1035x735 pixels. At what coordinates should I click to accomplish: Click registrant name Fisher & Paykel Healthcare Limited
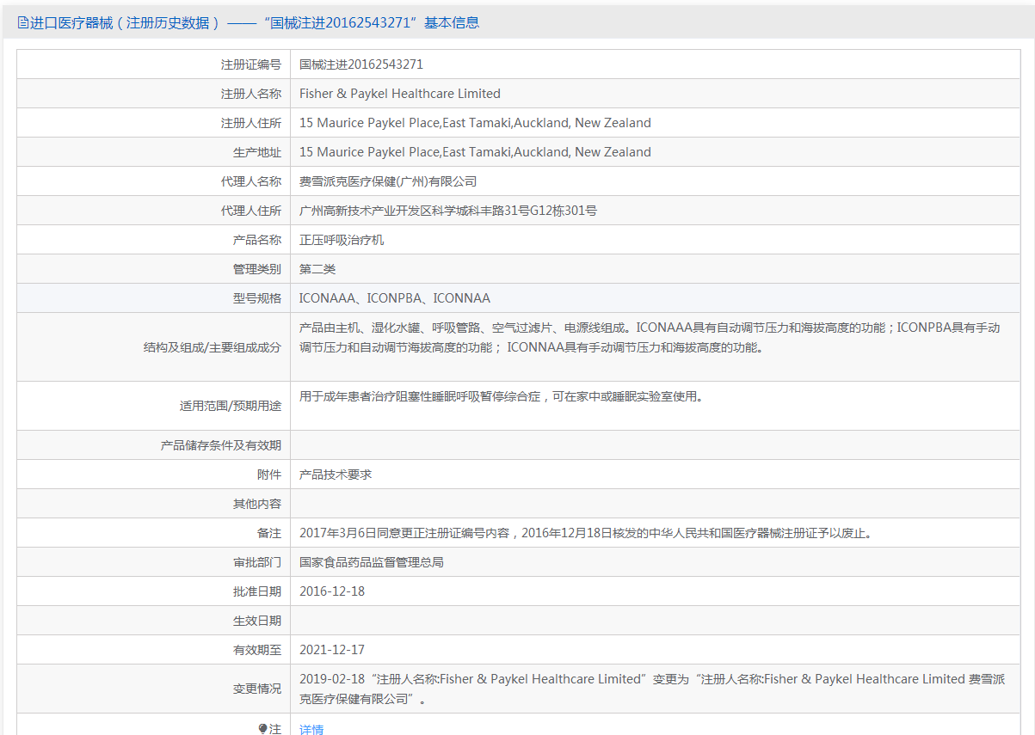(399, 94)
